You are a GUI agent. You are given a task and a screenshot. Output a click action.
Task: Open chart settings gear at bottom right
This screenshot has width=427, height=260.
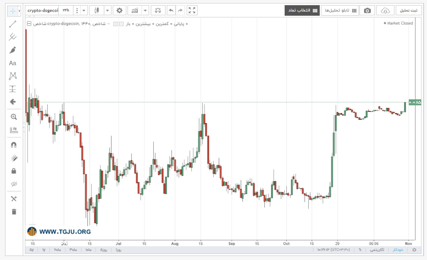[414, 250]
